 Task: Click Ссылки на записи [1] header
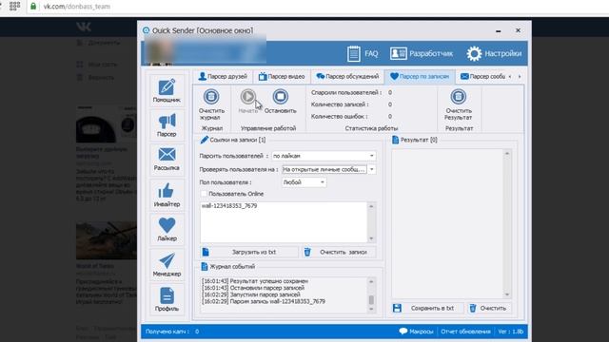[x=237, y=140]
